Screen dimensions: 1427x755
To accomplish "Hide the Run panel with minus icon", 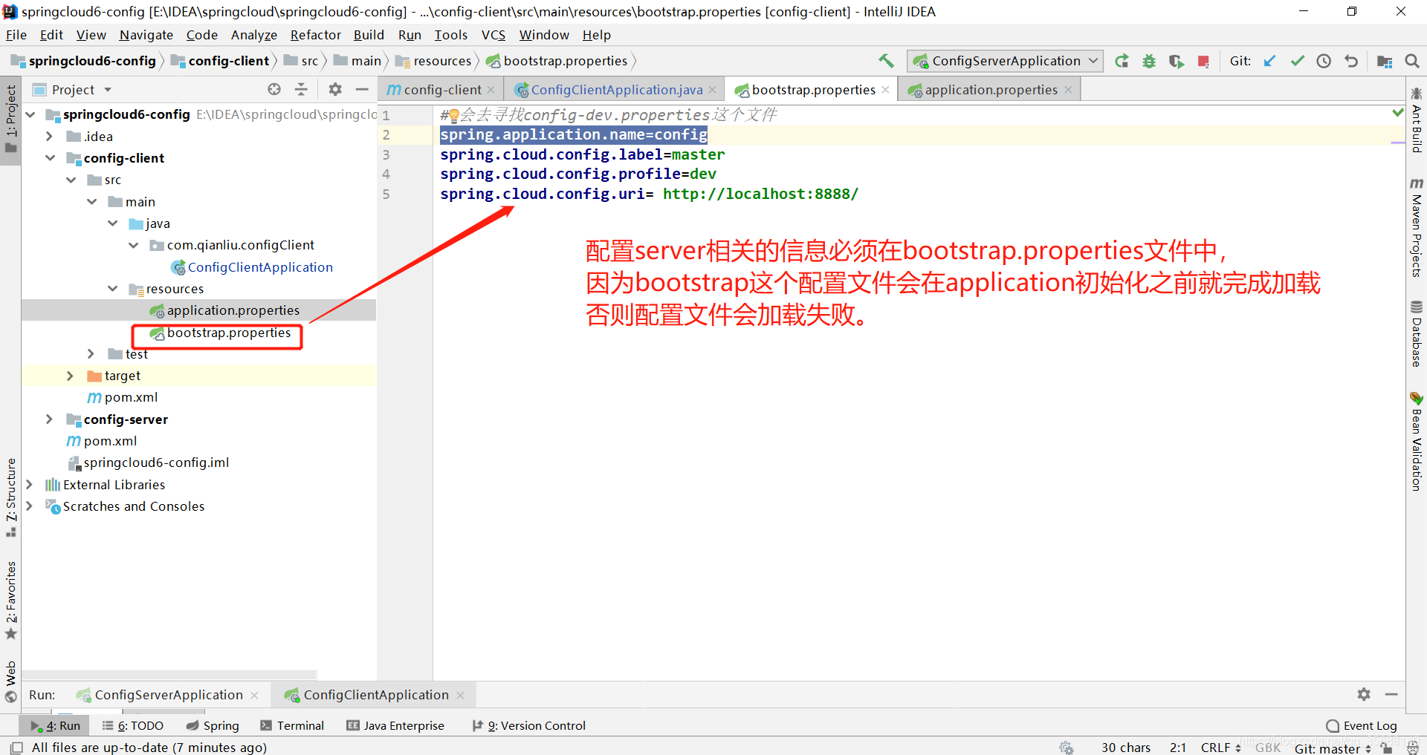I will pos(1391,694).
